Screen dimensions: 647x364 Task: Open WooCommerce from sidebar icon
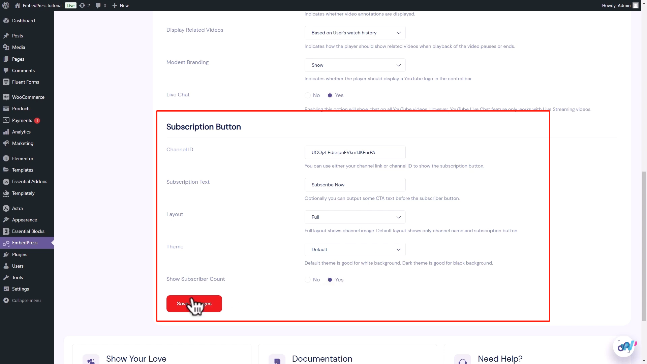pos(6,97)
